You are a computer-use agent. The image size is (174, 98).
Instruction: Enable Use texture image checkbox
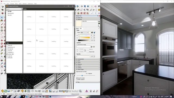pos(77,45)
